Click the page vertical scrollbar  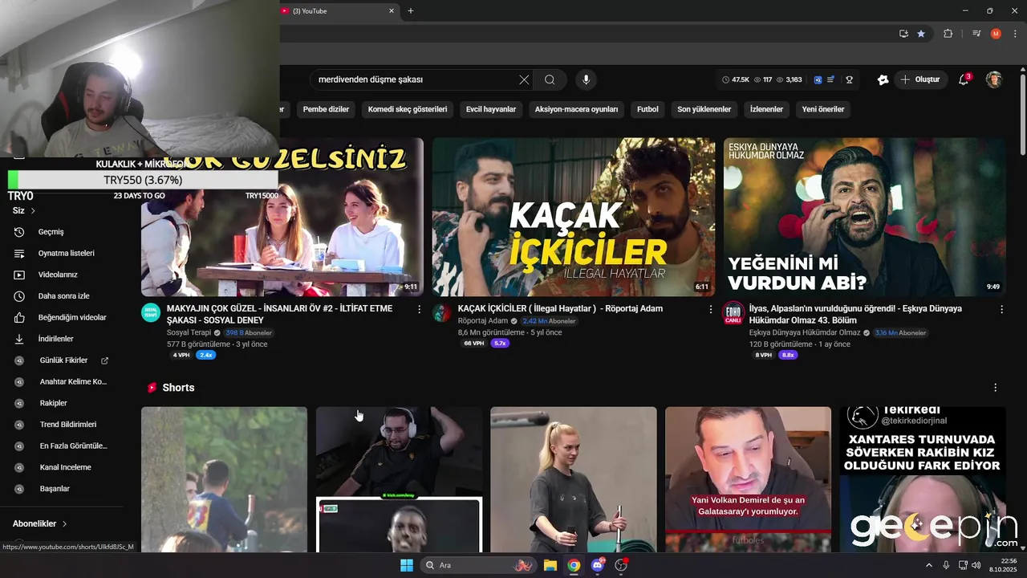(x=1022, y=116)
